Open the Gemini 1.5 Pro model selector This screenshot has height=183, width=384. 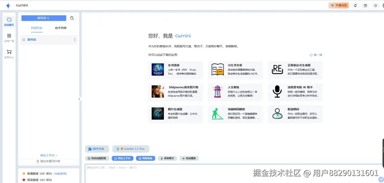pyautogui.click(x=131, y=149)
